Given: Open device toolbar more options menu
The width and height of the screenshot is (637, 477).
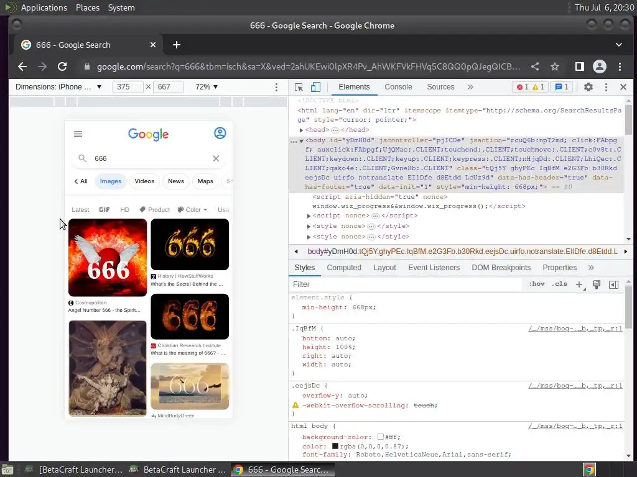Looking at the screenshot, I should coord(276,87).
